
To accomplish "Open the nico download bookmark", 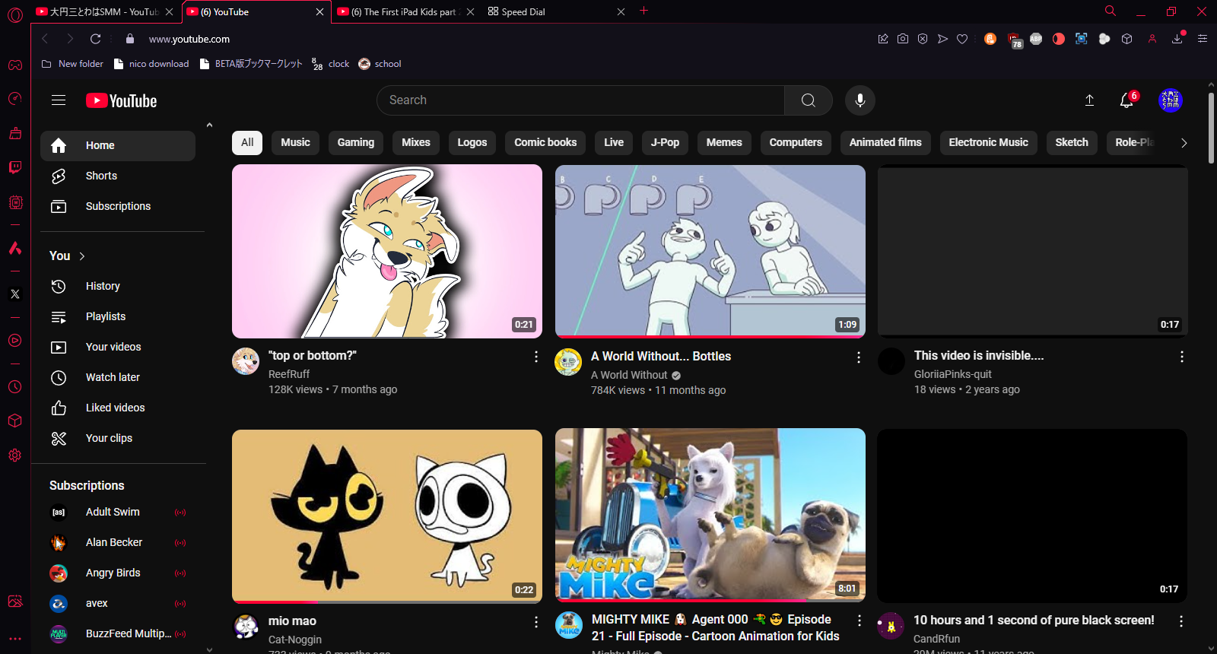I will (151, 64).
